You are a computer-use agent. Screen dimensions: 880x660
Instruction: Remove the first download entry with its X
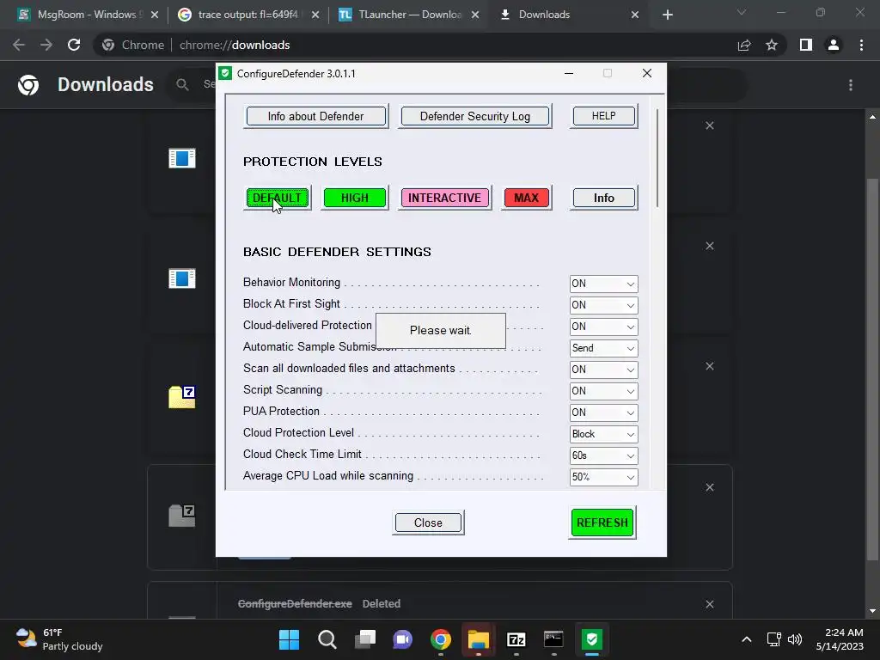(x=709, y=125)
